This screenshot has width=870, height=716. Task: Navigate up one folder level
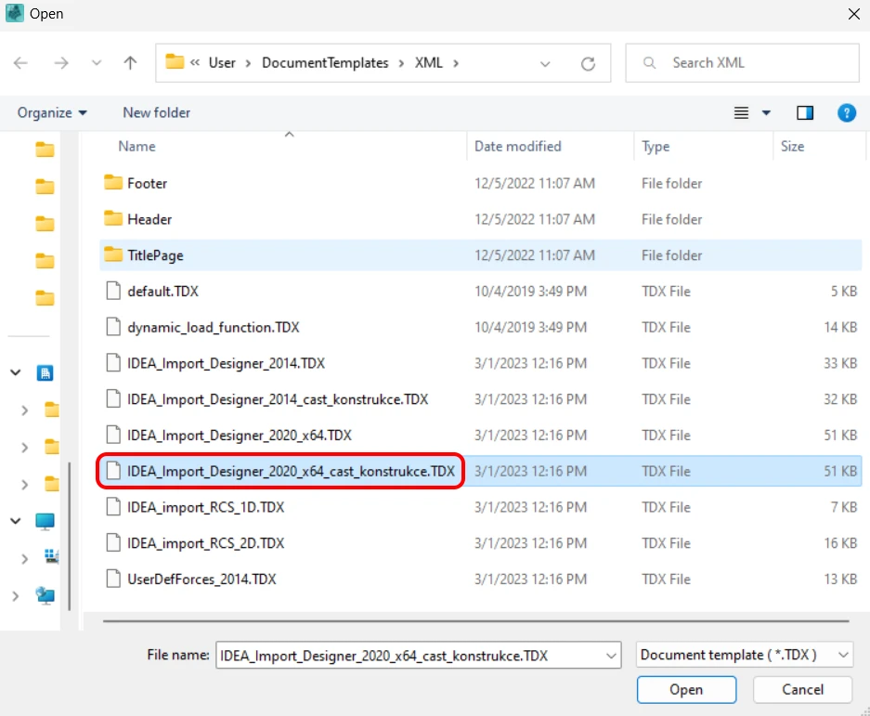[x=130, y=63]
